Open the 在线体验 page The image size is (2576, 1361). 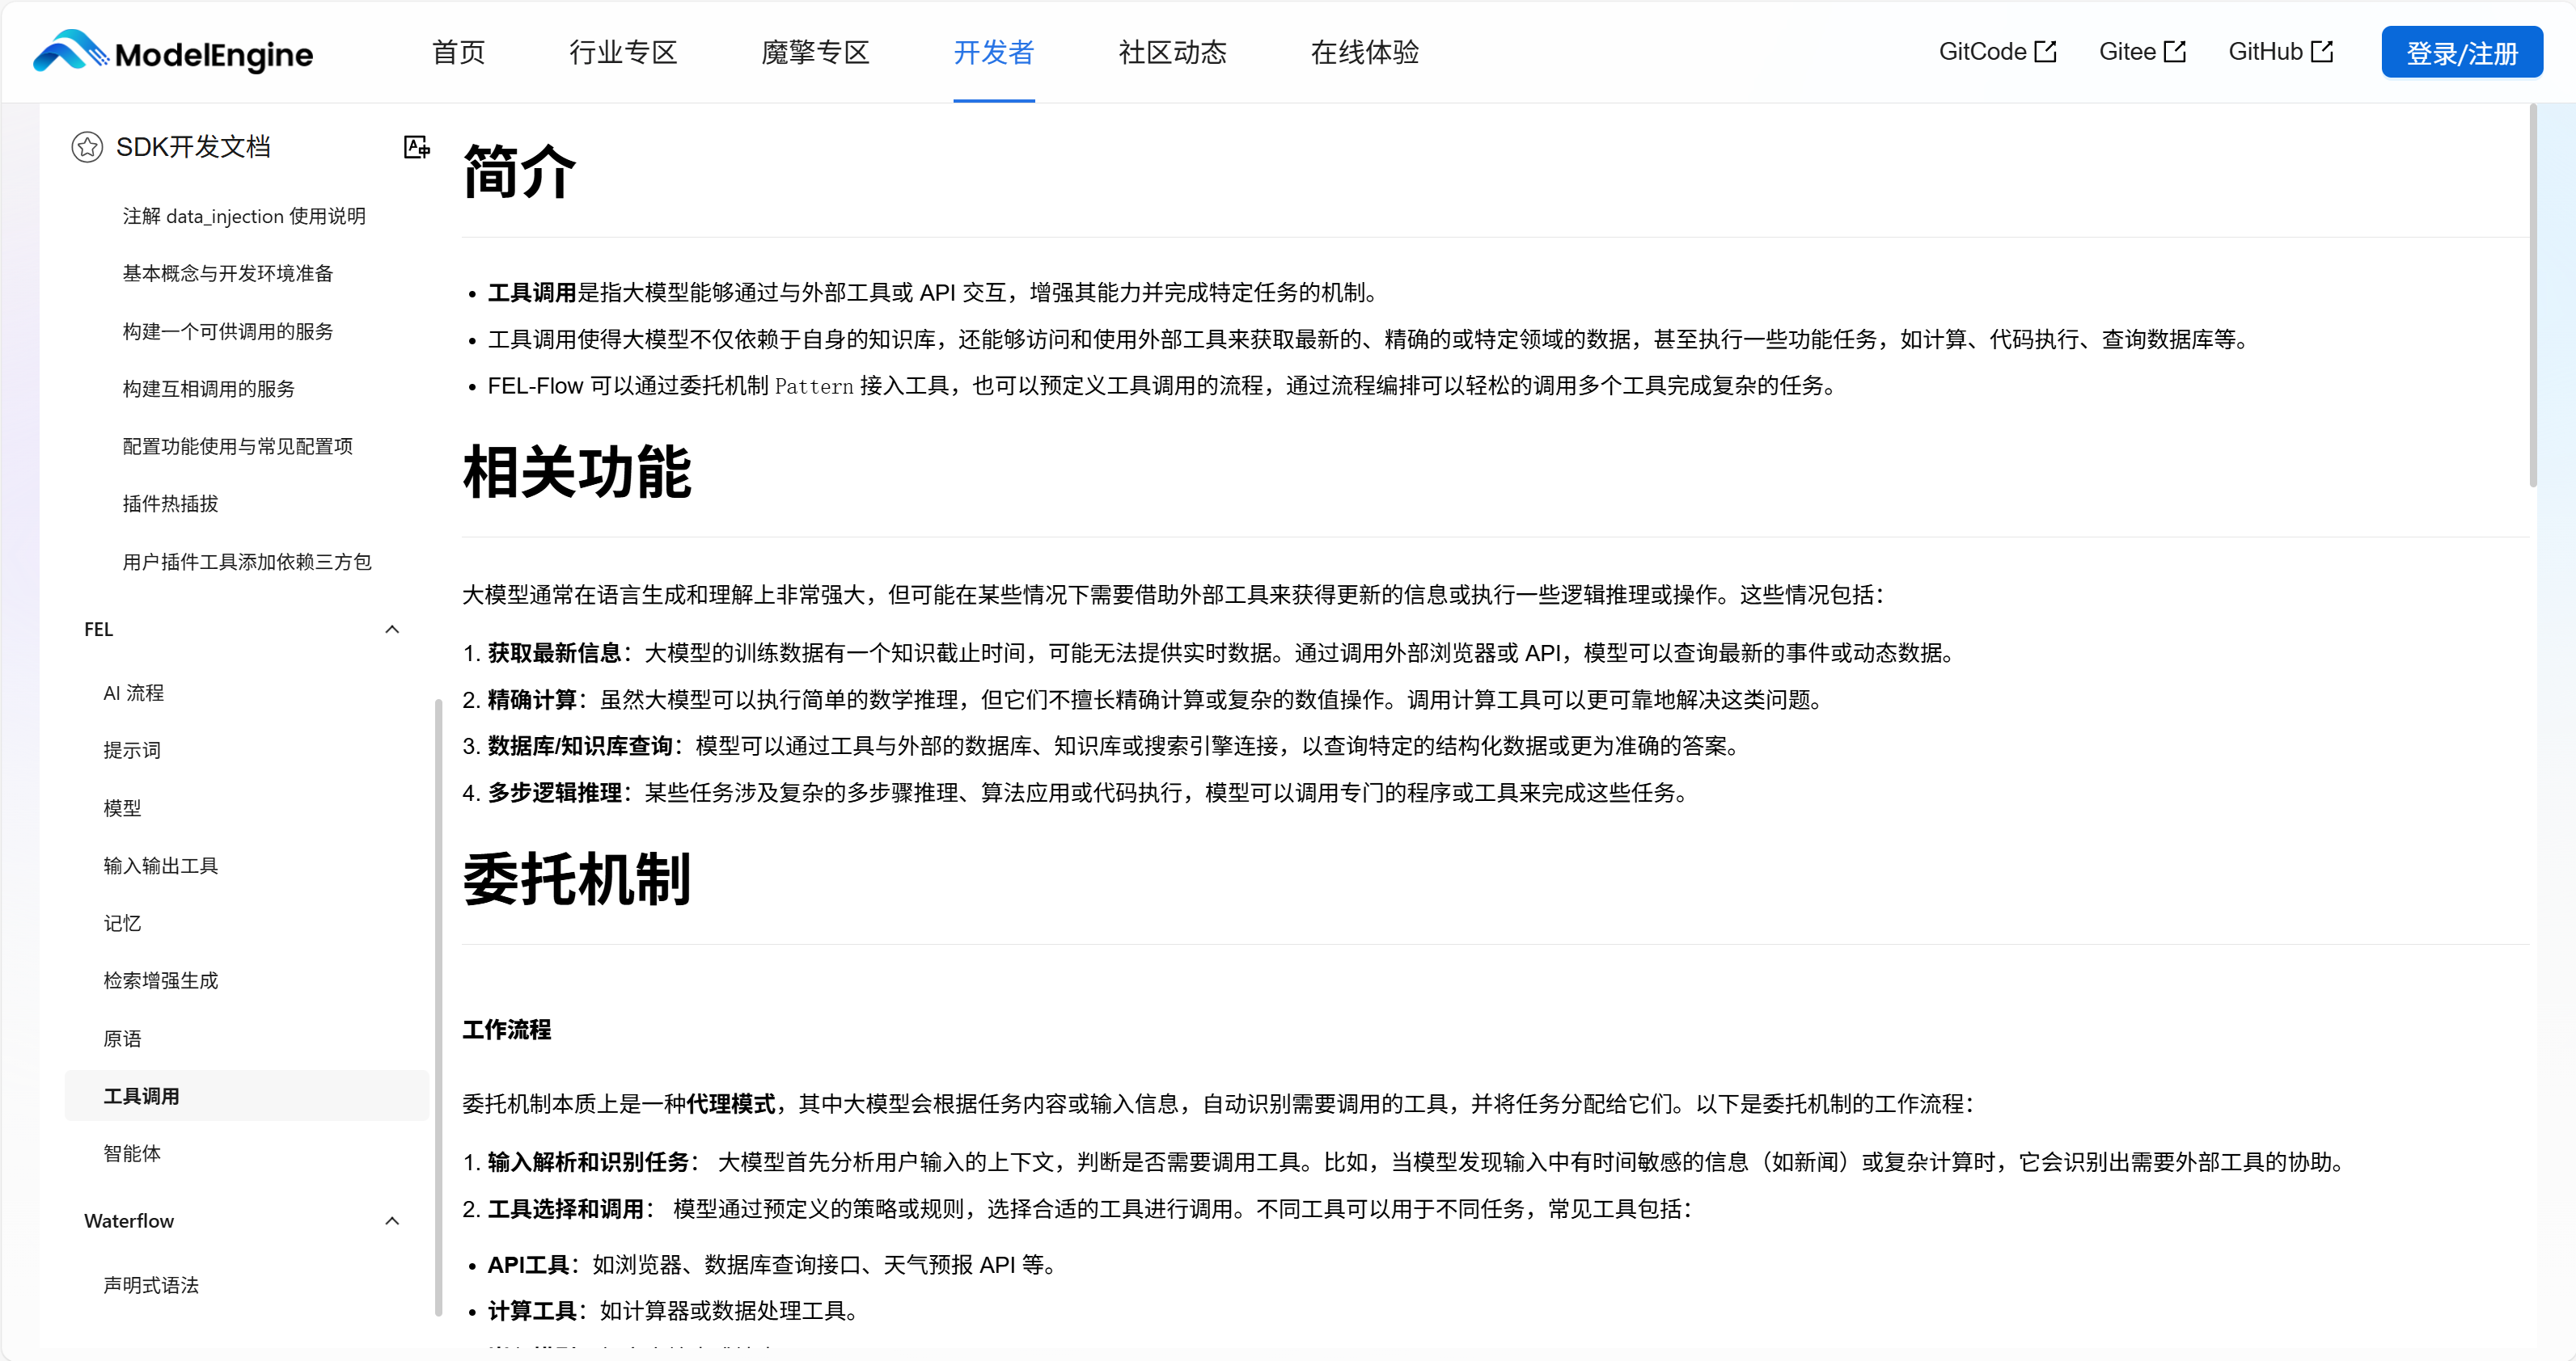pyautogui.click(x=1365, y=52)
